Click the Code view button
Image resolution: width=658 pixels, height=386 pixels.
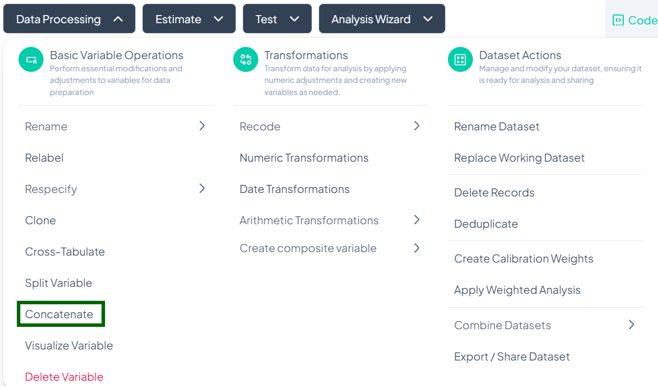[635, 20]
